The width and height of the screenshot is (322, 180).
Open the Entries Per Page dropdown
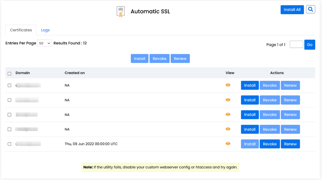[44, 43]
